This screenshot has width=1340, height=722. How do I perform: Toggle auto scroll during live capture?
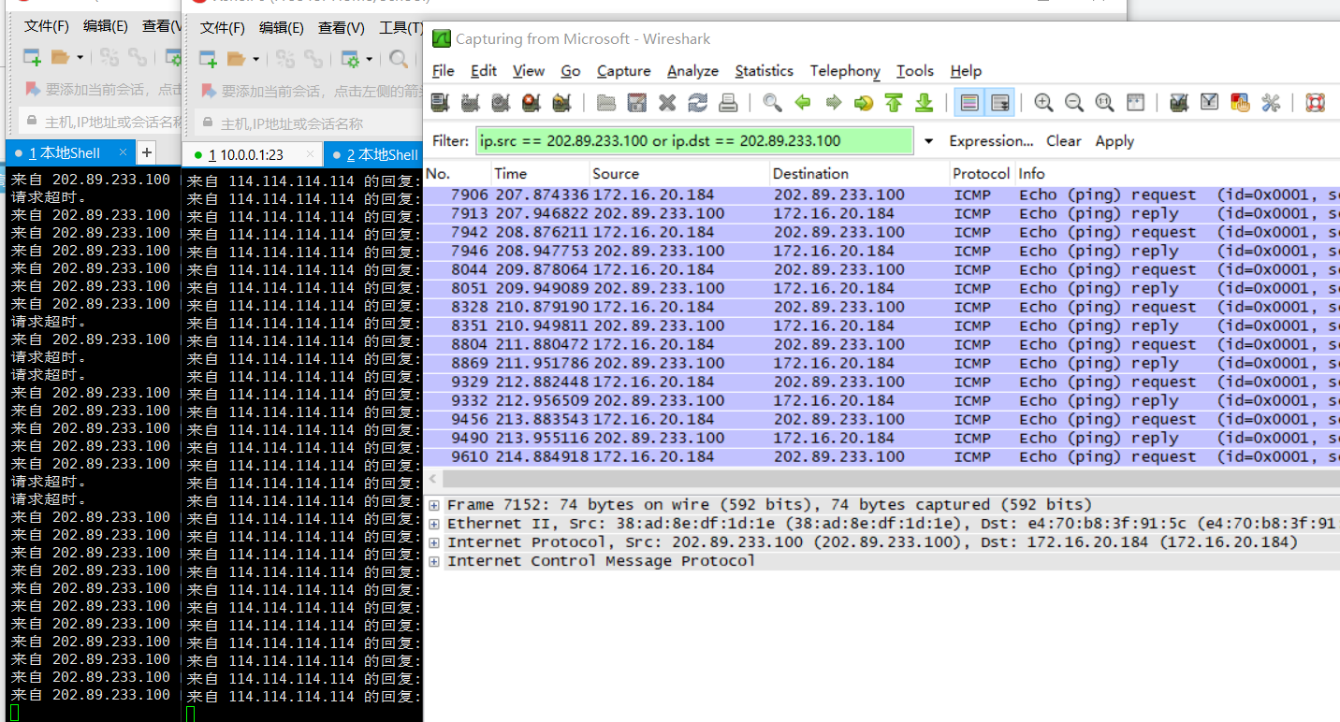[1000, 103]
